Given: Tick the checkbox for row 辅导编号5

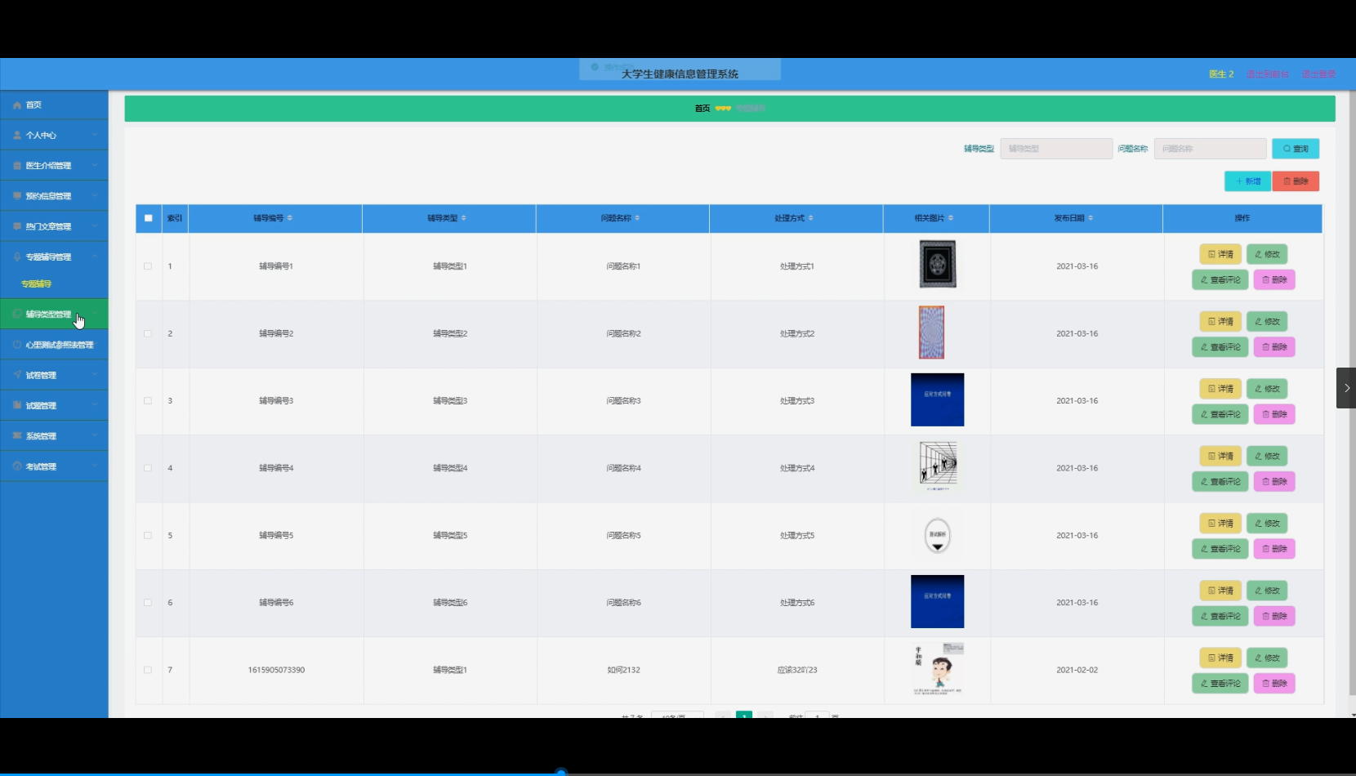Looking at the screenshot, I should 148,536.
